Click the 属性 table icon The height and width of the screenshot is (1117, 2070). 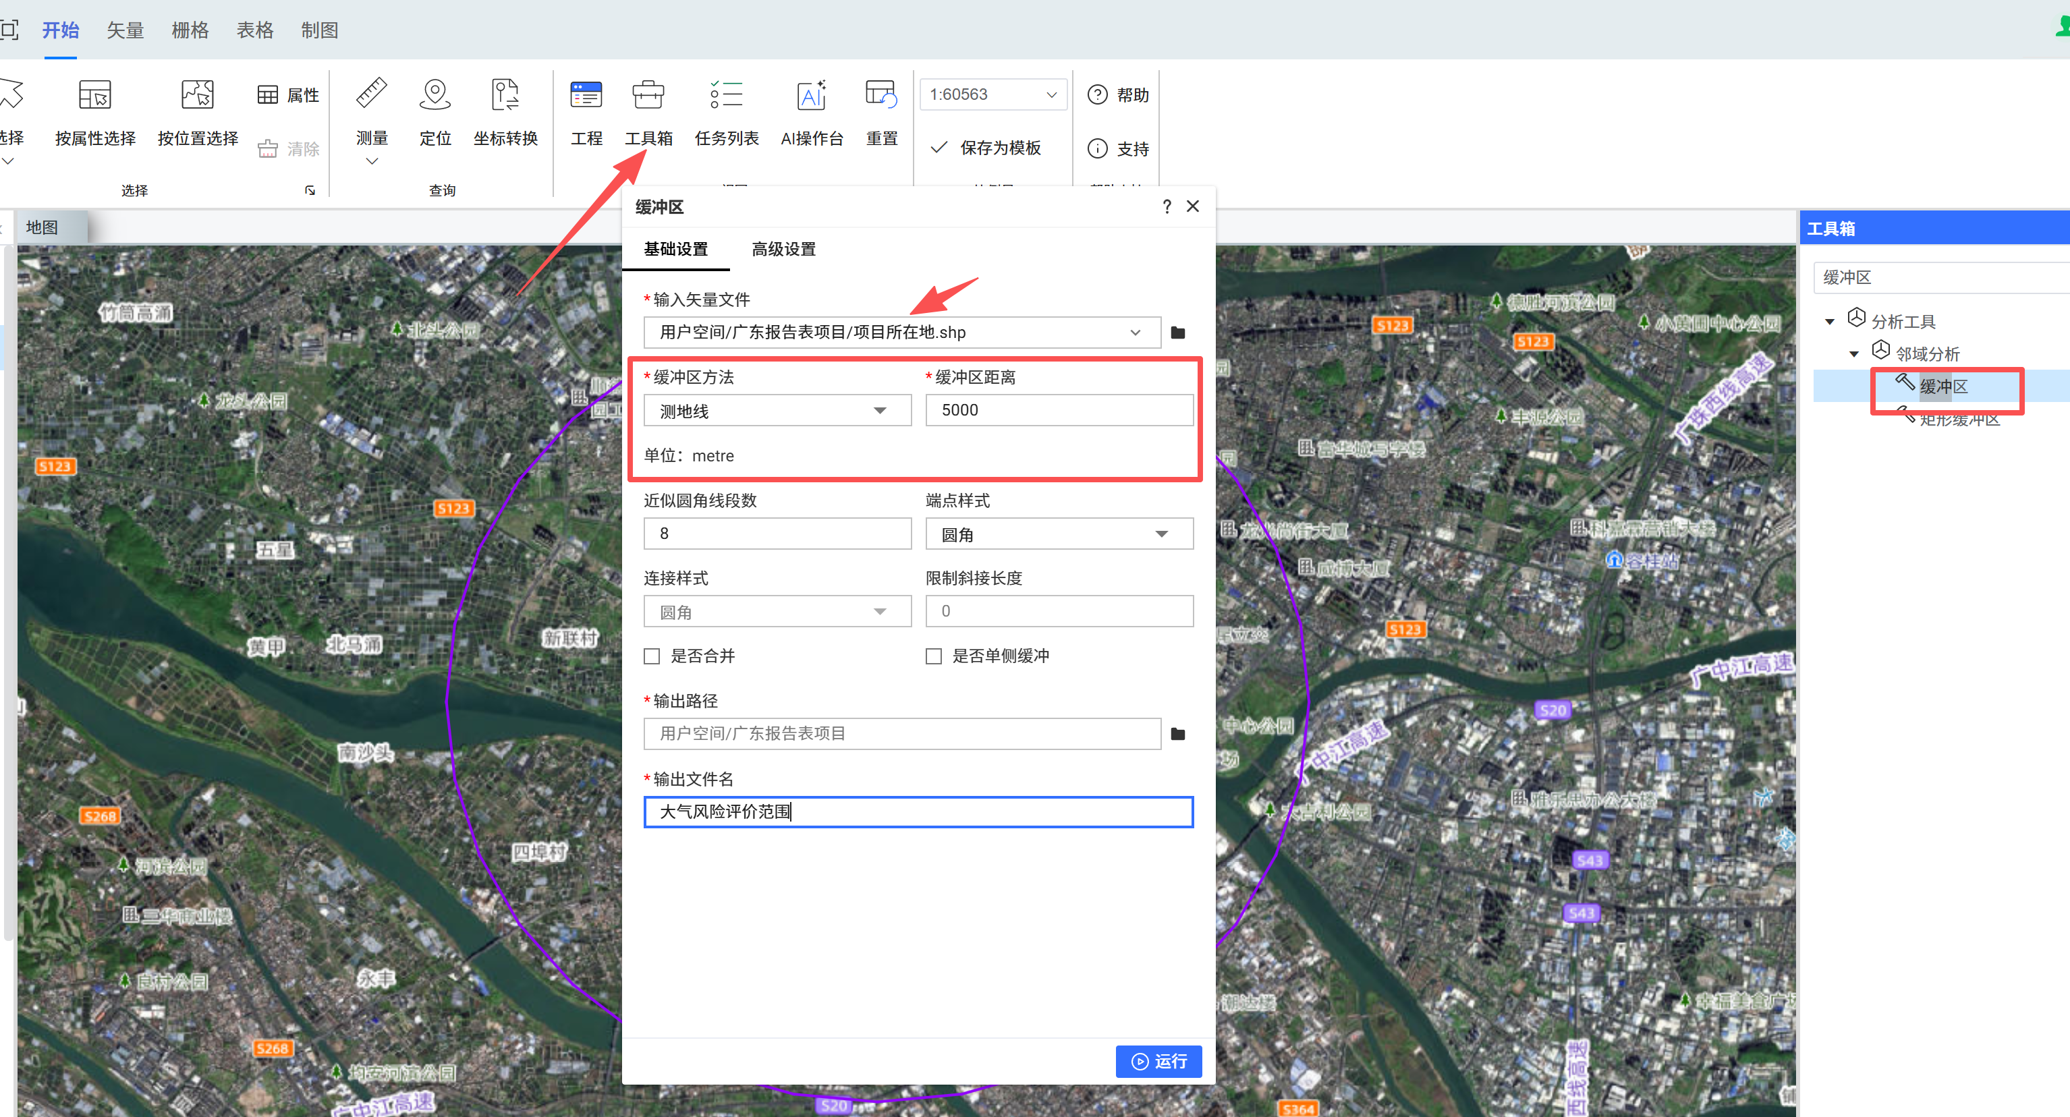[267, 95]
